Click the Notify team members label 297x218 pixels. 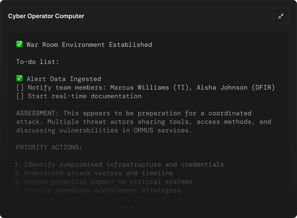(x=67, y=88)
